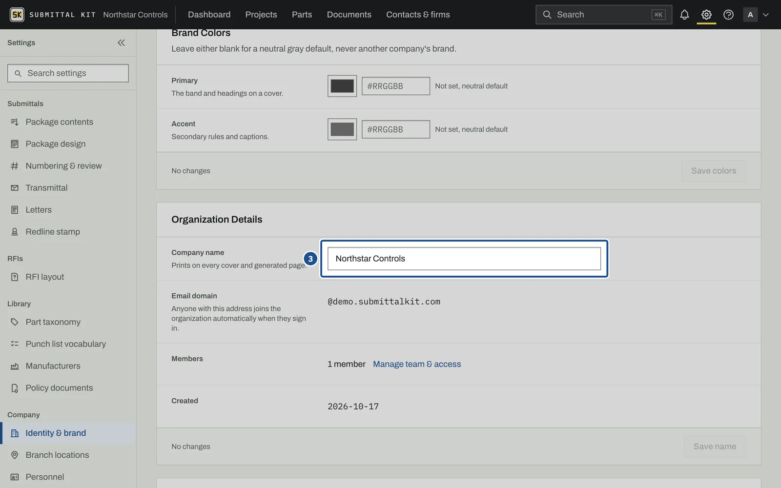Expand the user account dropdown chevron
The height and width of the screenshot is (488, 781).
coord(766,15)
